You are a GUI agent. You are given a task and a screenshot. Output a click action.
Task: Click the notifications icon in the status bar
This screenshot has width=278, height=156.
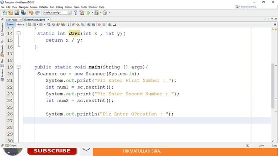[248, 146]
